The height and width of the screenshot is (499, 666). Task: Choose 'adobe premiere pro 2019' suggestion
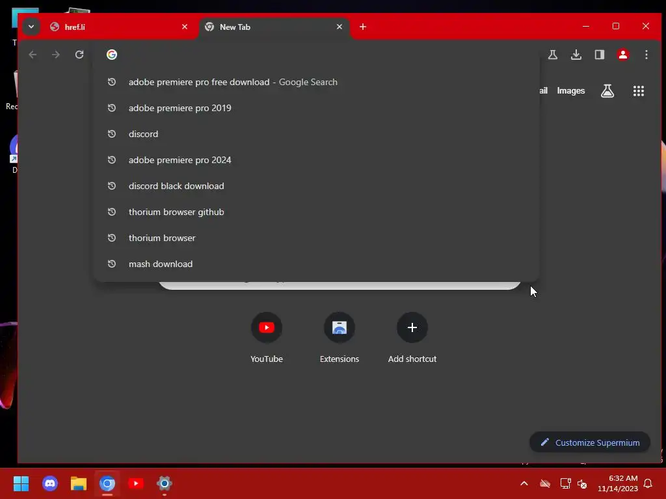[317, 108]
